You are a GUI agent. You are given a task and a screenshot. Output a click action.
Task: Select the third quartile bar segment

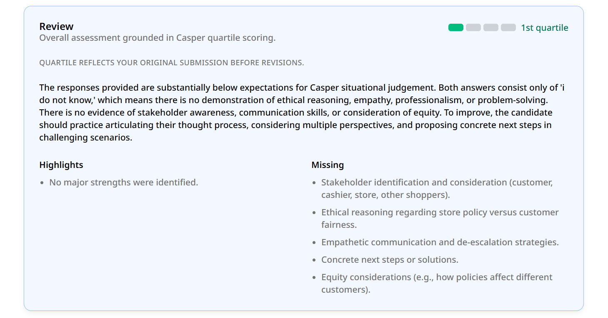click(490, 27)
